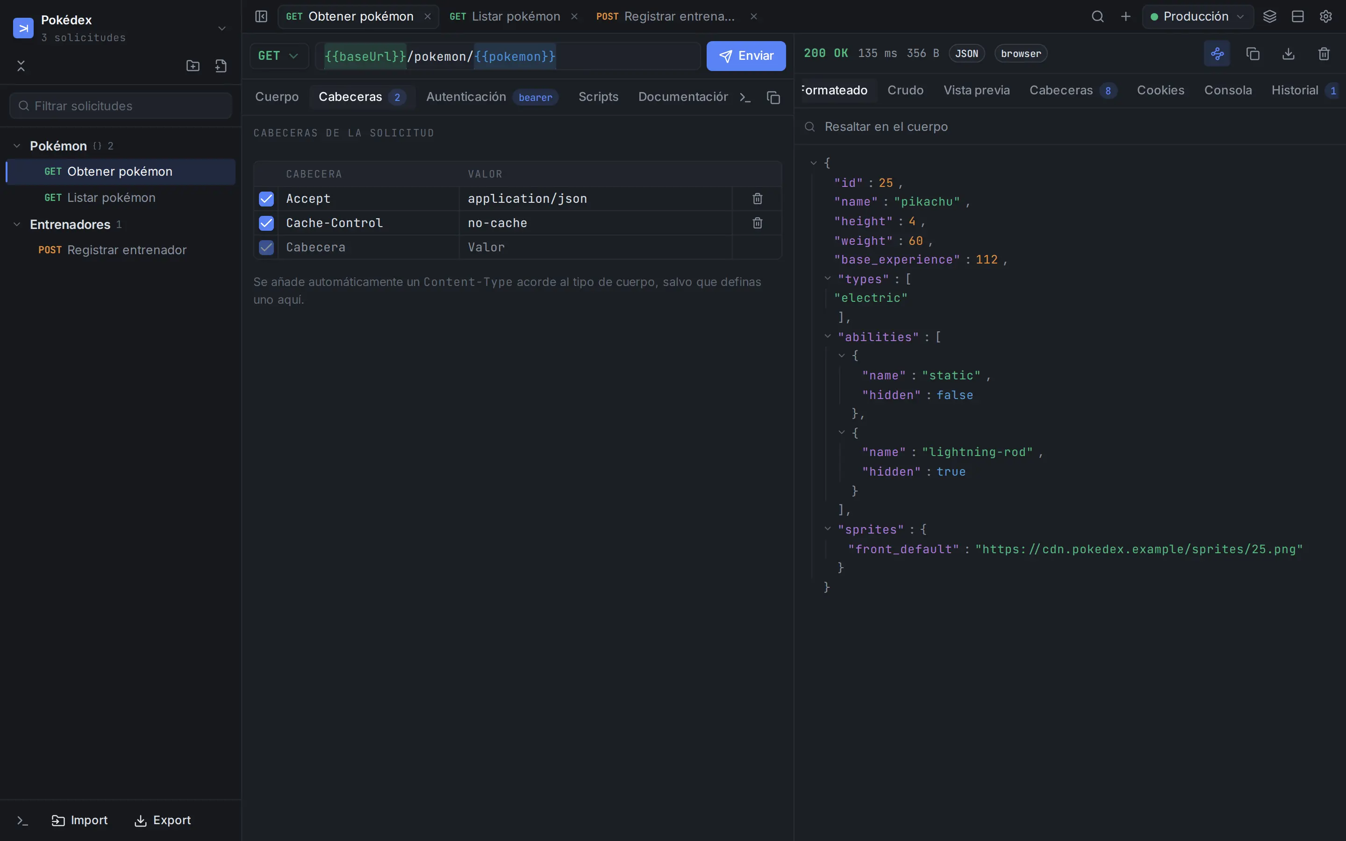The height and width of the screenshot is (841, 1346).
Task: Create new folder icon in sidebar
Action: (x=193, y=65)
